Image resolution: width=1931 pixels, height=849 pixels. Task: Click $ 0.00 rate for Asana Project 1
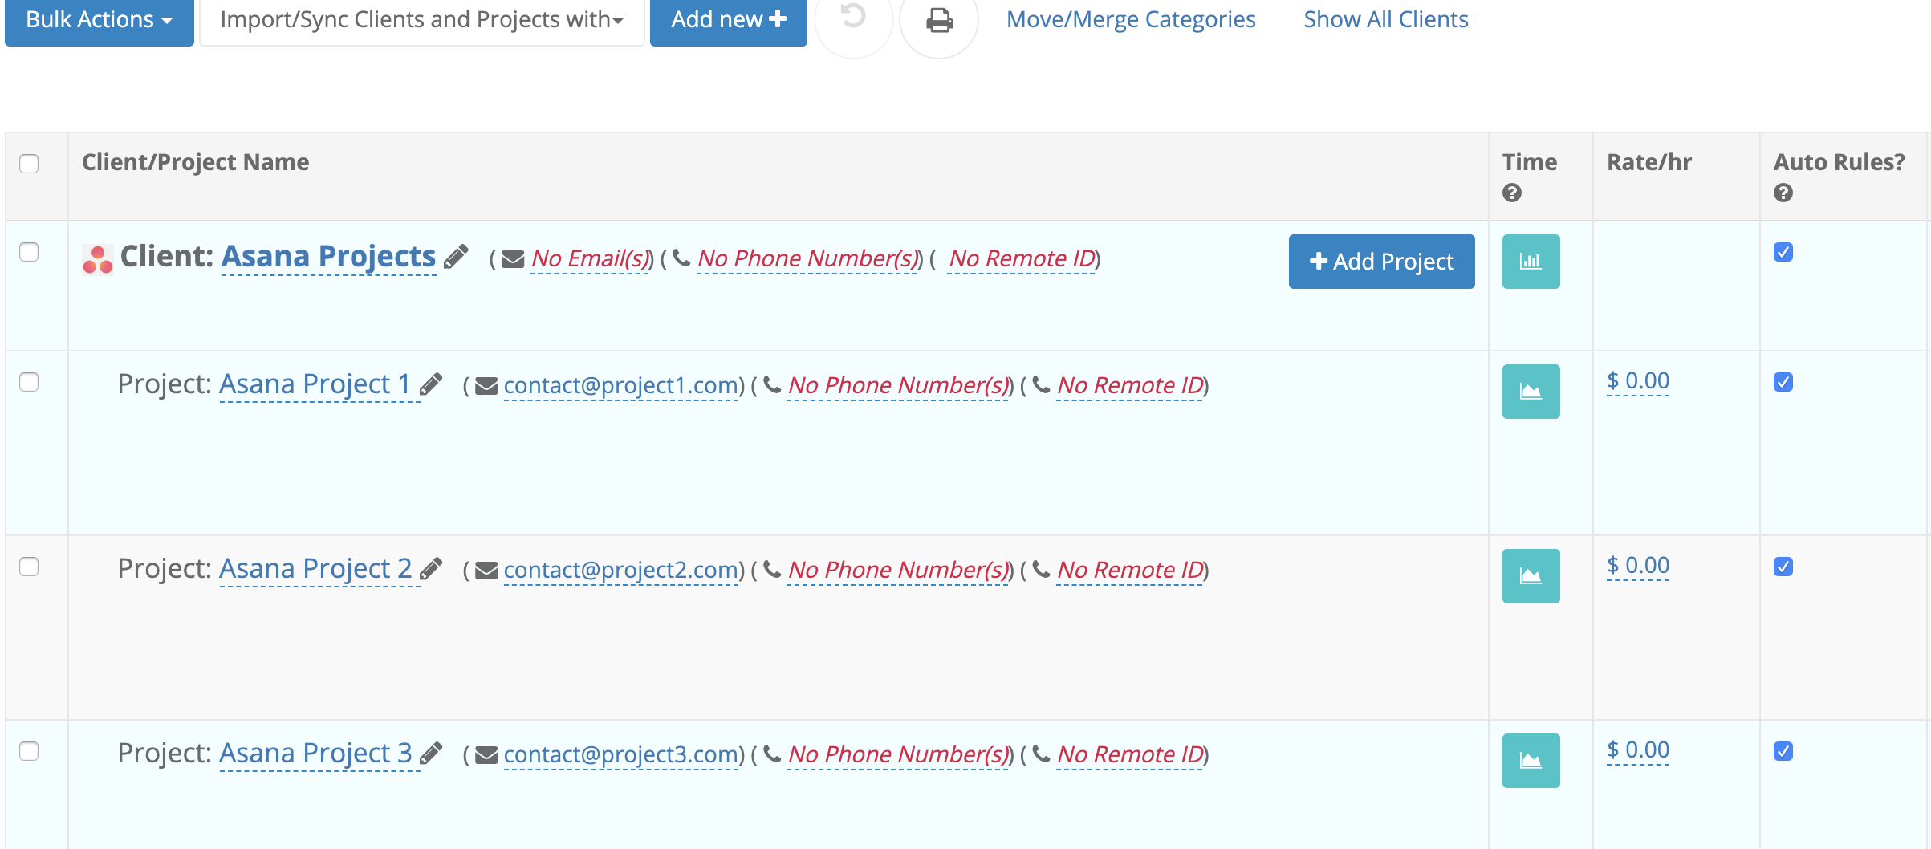pyautogui.click(x=1638, y=381)
